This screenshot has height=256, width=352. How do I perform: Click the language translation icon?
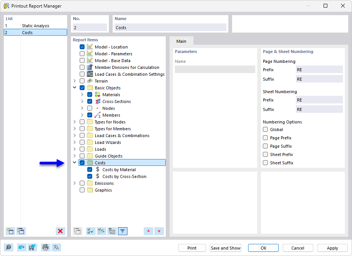pos(57,247)
